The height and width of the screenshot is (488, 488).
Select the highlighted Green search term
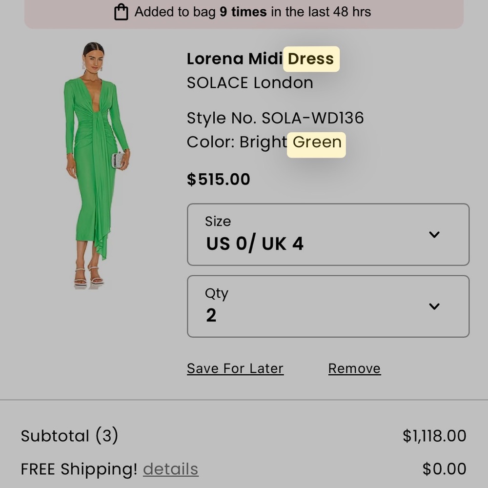coord(316,142)
